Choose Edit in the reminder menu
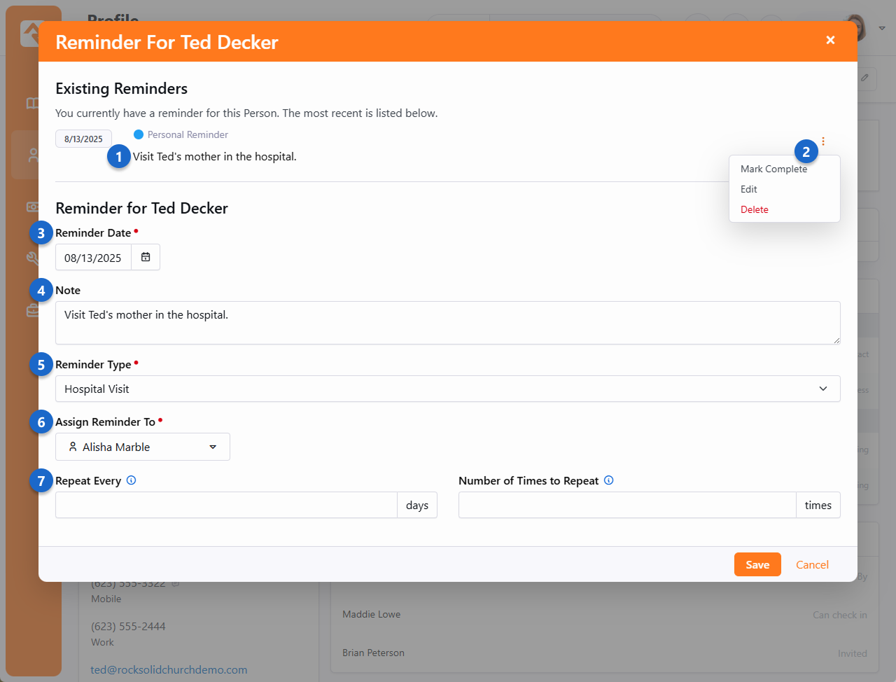 coord(749,189)
